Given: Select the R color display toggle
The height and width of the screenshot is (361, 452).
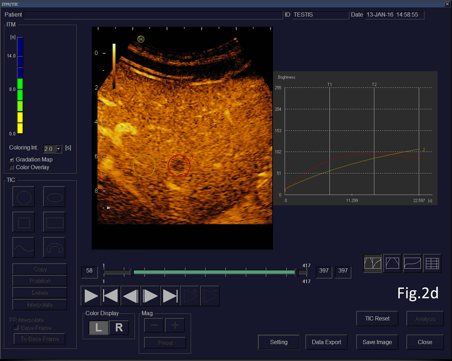Looking at the screenshot, I should tap(119, 328).
